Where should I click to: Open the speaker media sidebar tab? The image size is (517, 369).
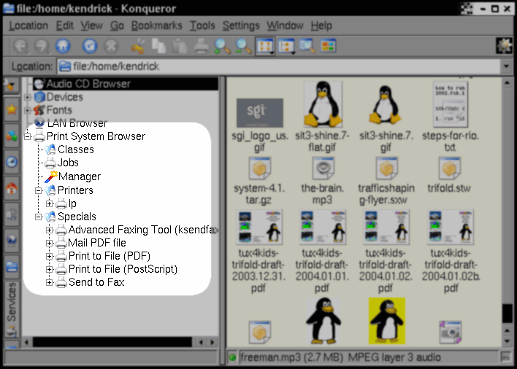[12, 214]
